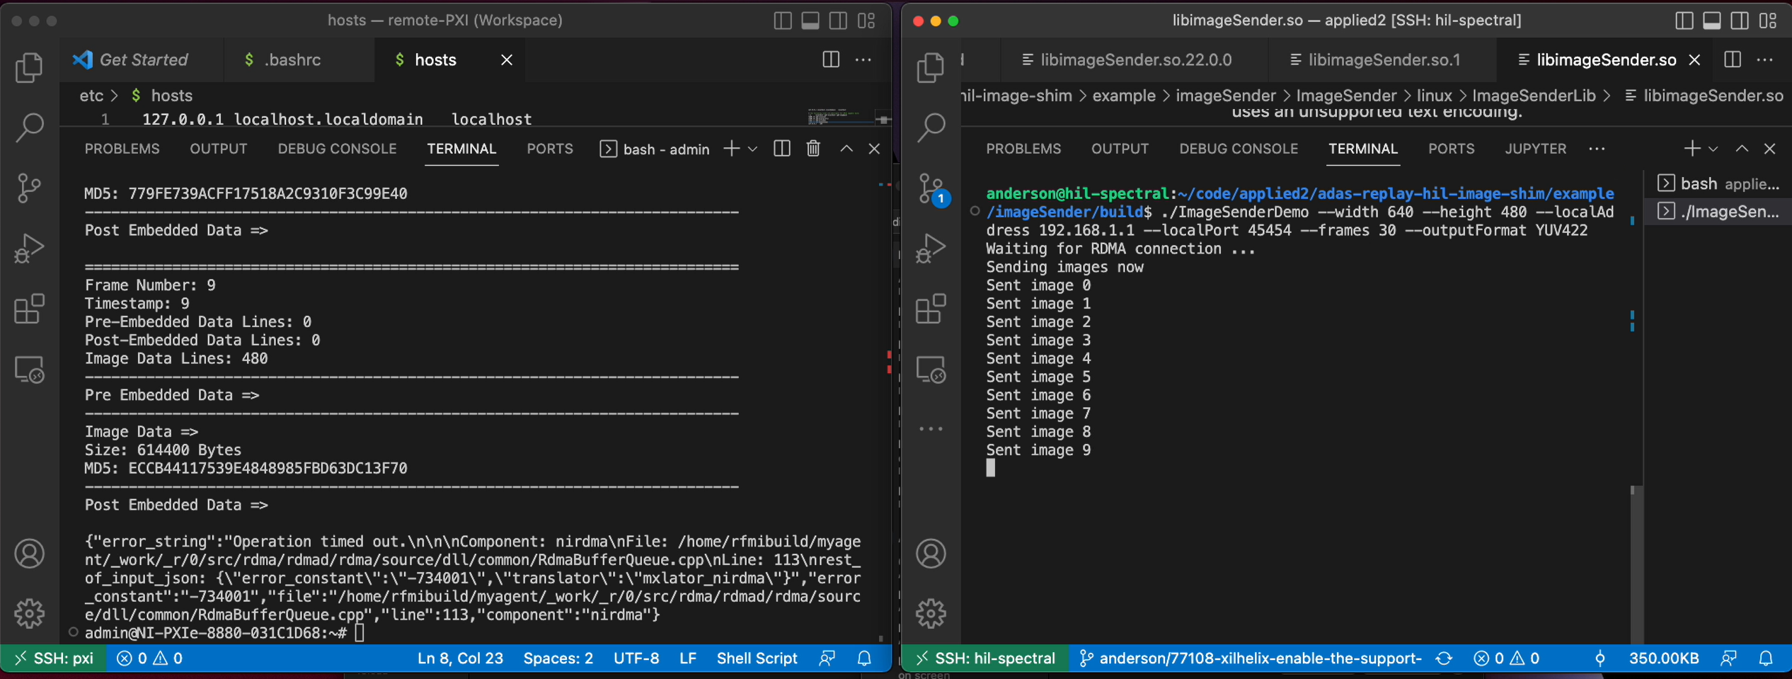Split the terminal pane

(x=781, y=149)
